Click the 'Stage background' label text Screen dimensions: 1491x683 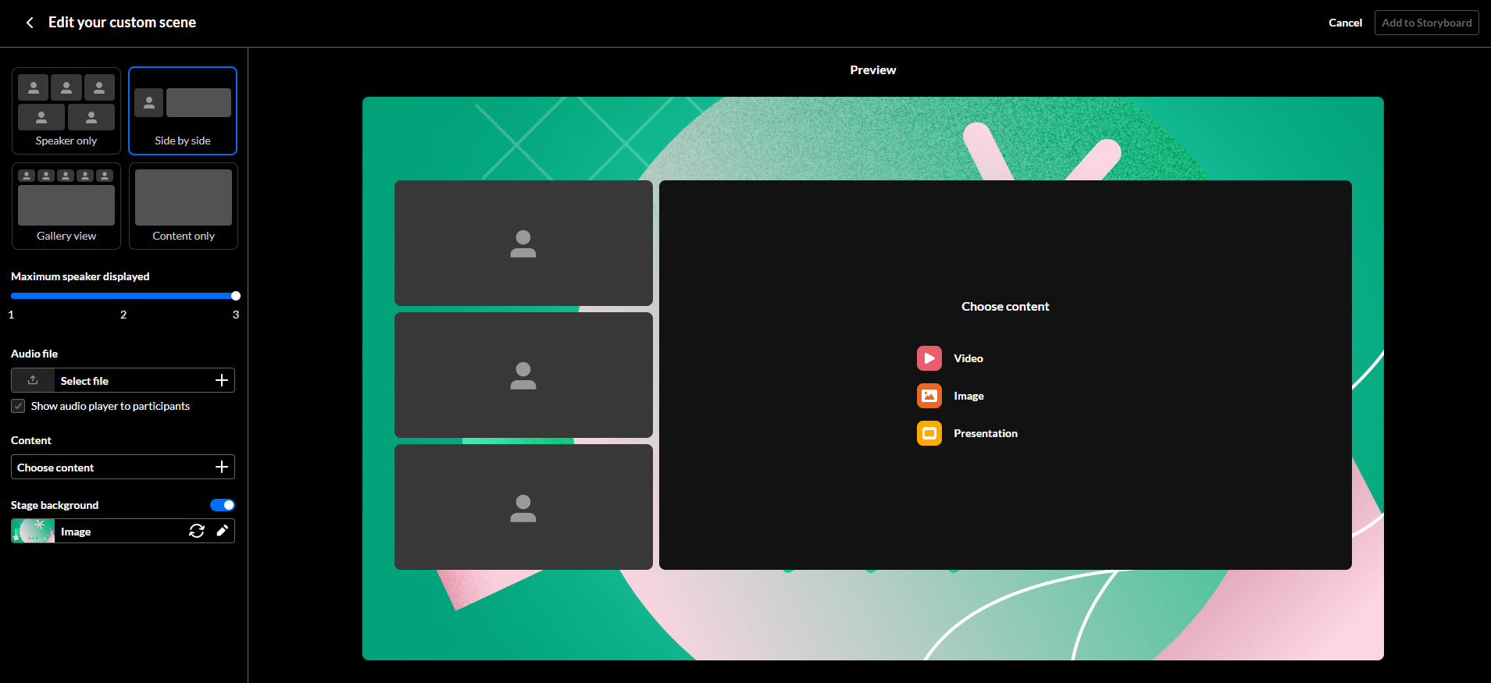pos(55,505)
